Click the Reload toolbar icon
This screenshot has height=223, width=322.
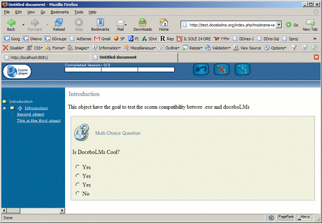coord(59,25)
